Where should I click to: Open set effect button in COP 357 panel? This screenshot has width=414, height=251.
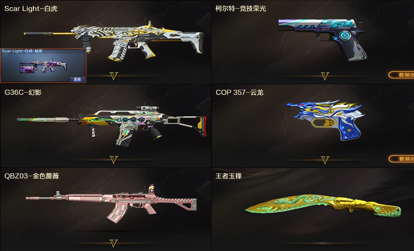coord(401,159)
